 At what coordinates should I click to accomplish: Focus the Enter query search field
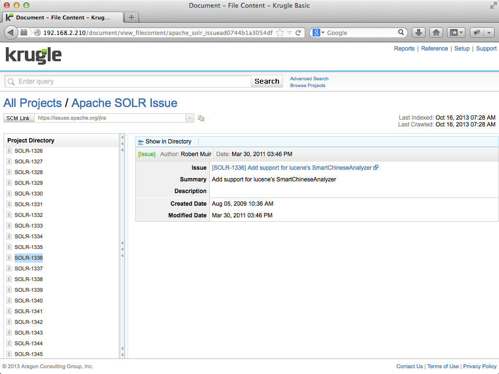pyautogui.click(x=128, y=81)
